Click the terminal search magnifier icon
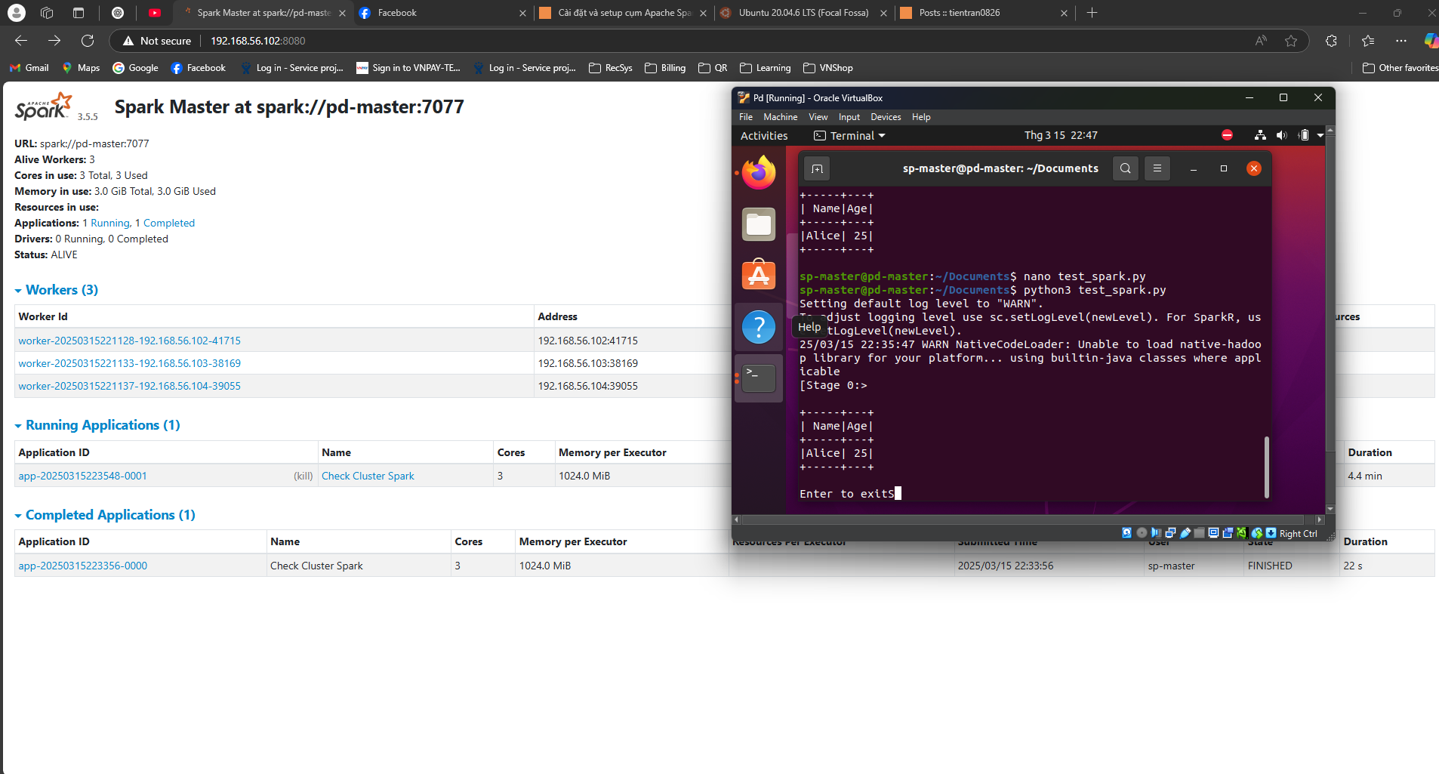 1125,168
